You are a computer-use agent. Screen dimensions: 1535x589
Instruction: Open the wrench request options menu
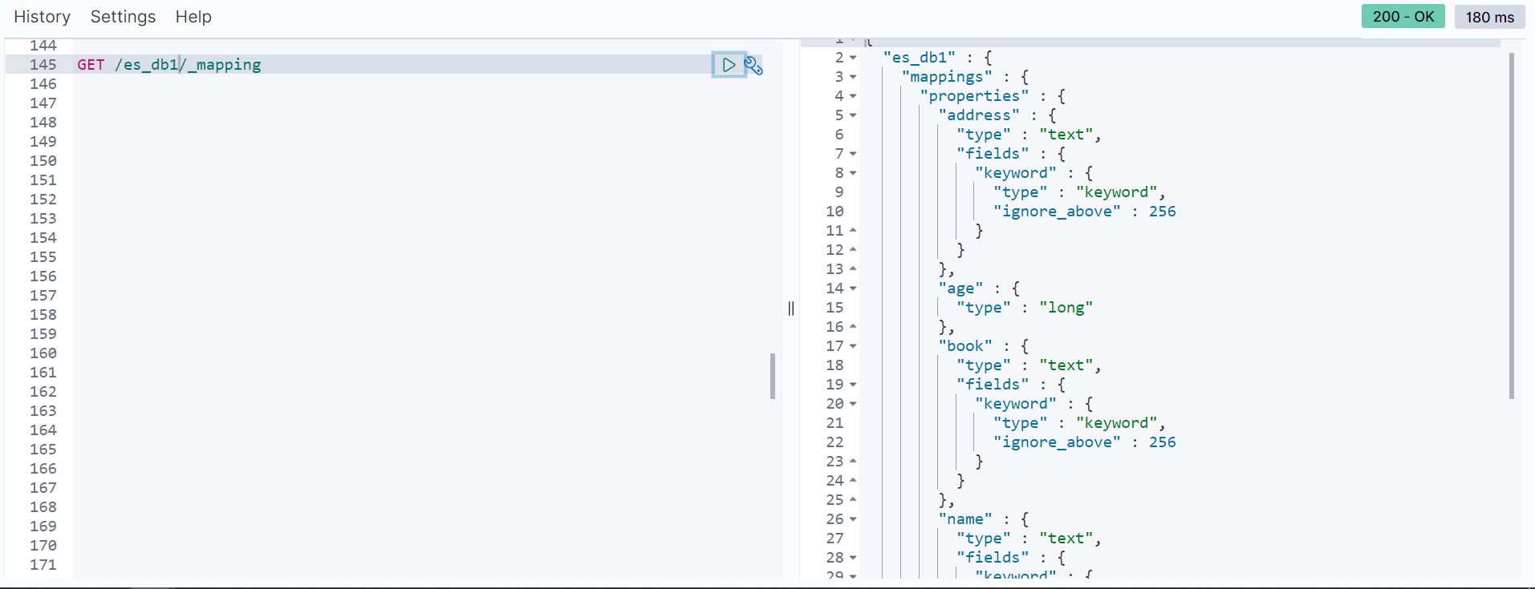click(x=753, y=65)
